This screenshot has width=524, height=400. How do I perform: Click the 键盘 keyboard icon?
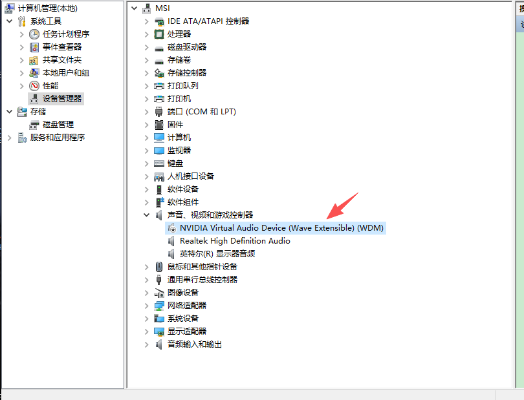click(x=159, y=163)
